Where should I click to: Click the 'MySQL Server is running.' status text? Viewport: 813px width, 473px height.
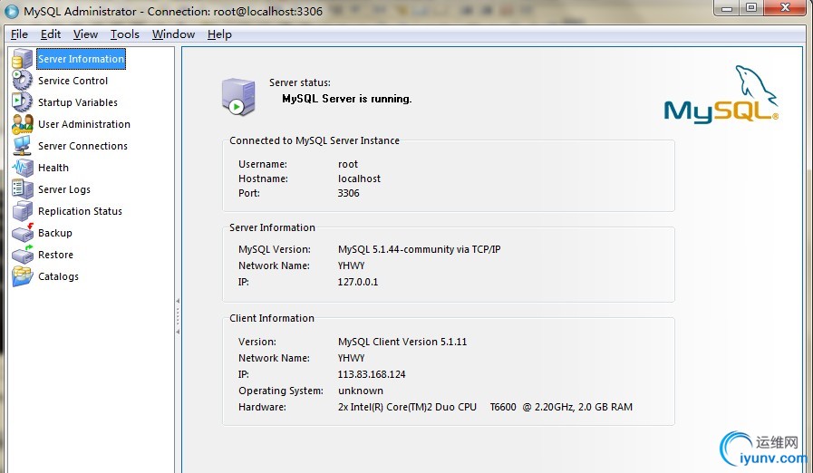point(347,99)
